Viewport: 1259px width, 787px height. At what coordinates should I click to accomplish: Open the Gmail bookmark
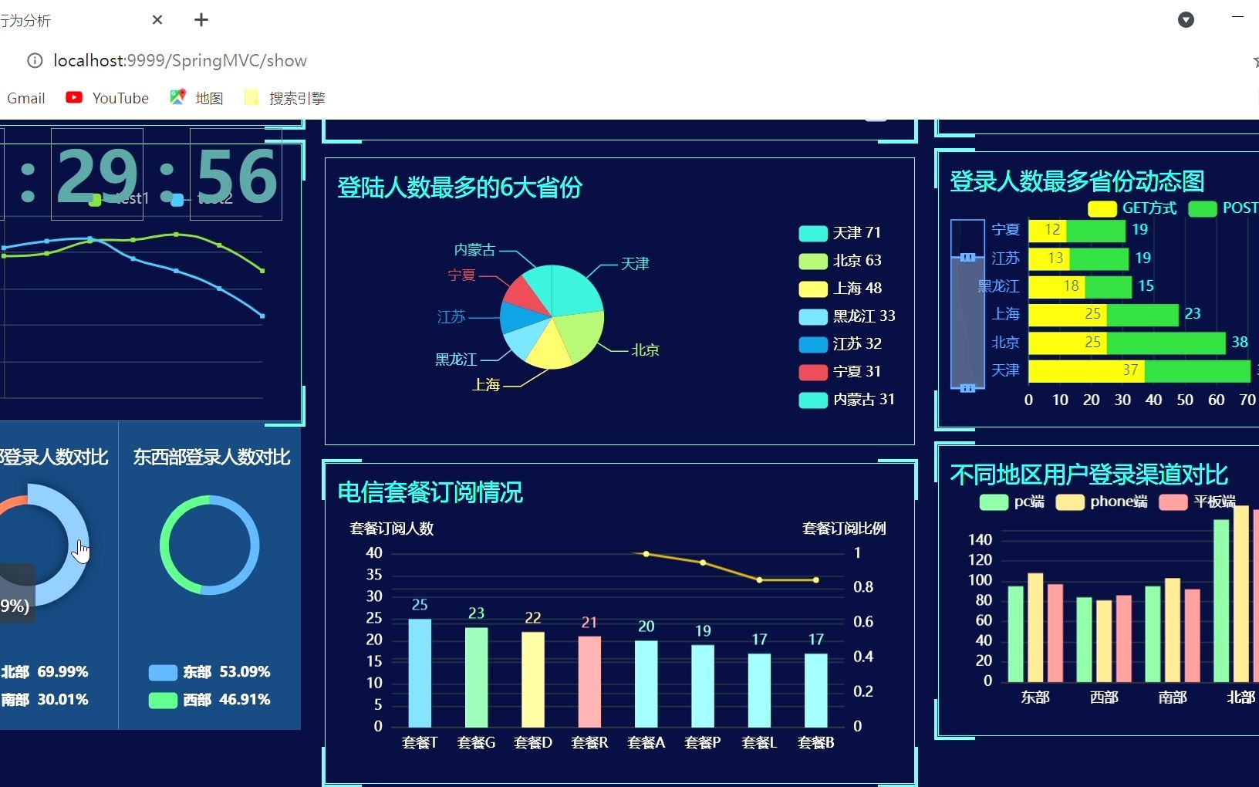25,98
